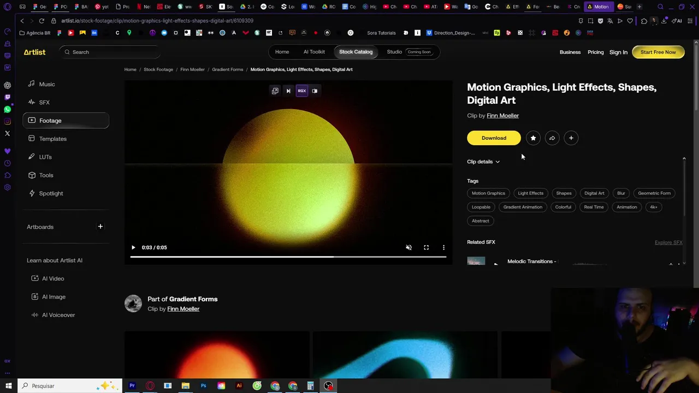The width and height of the screenshot is (699, 393).
Task: Open the video player more options menu
Action: 443,247
